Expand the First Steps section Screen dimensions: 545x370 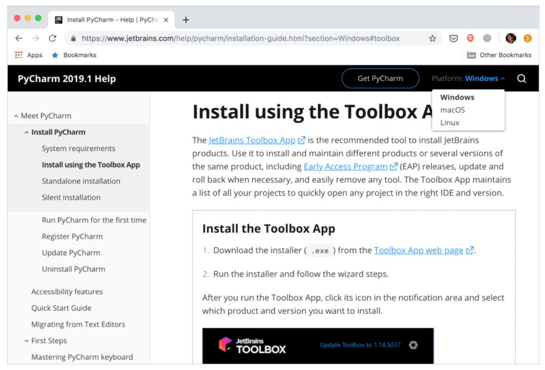click(x=27, y=341)
